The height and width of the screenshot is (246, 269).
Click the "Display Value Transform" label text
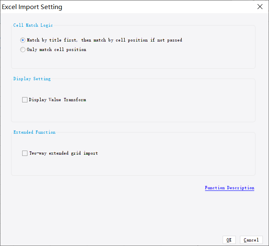[x=57, y=100]
